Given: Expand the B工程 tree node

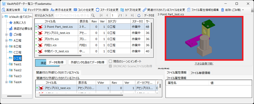Looking at the screenshot, I should click(x=6, y=47).
